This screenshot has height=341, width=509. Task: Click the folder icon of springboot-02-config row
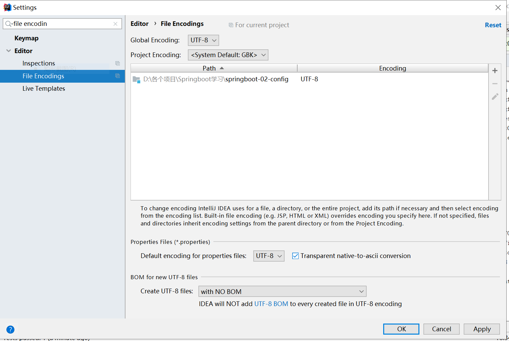(136, 80)
